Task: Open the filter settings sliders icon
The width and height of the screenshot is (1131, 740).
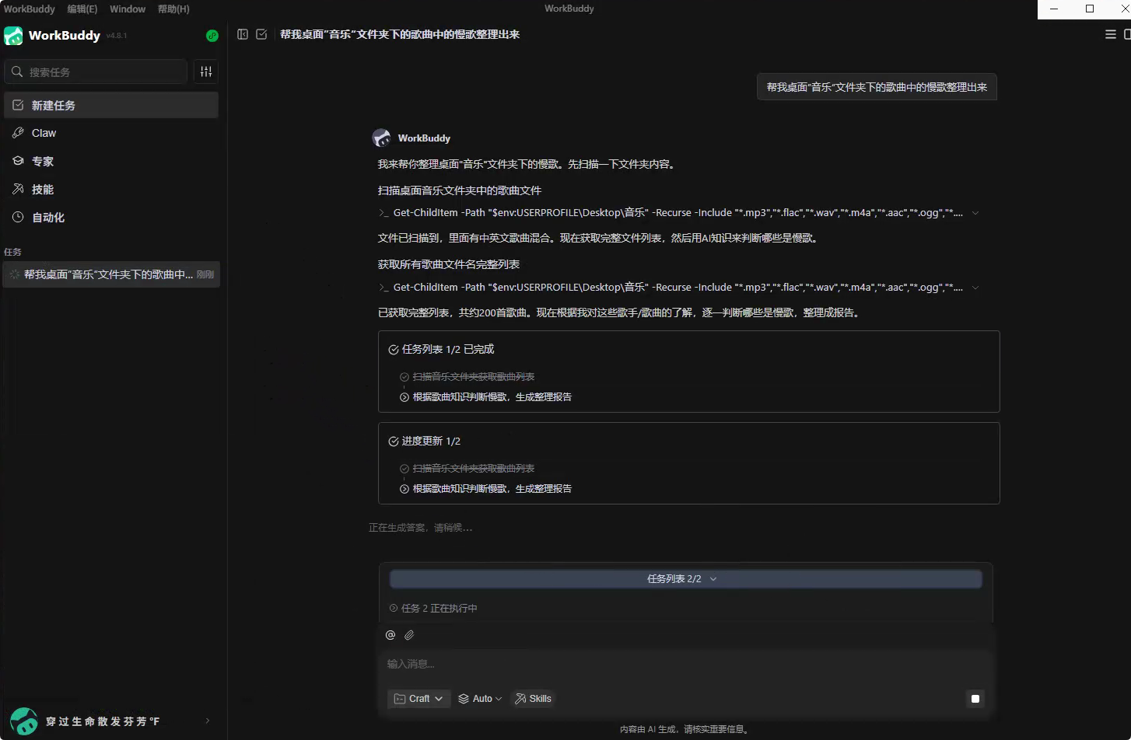Action: coord(206,72)
